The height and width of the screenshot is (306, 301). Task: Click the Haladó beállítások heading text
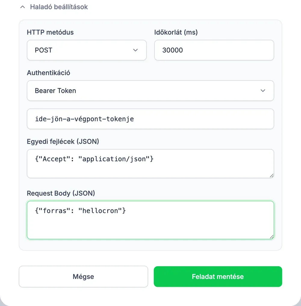(x=59, y=7)
